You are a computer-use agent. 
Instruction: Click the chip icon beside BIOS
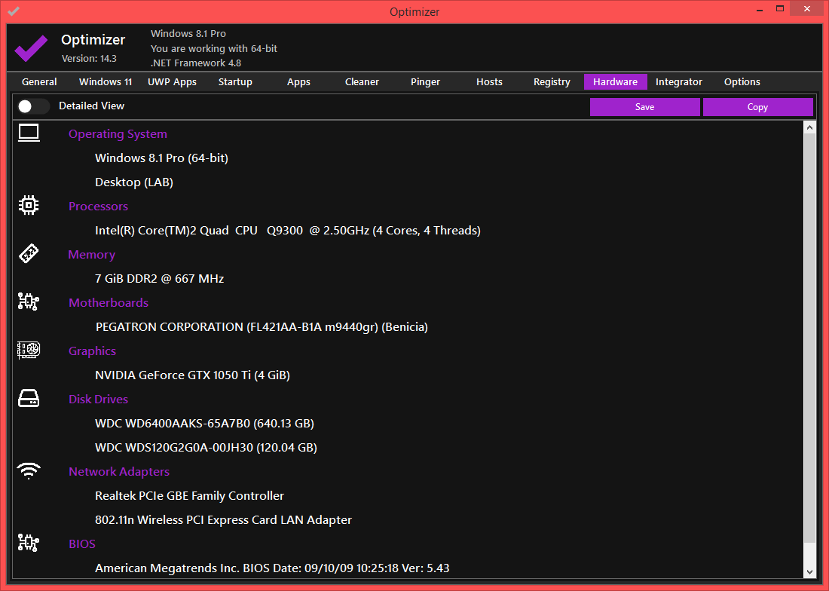[29, 544]
